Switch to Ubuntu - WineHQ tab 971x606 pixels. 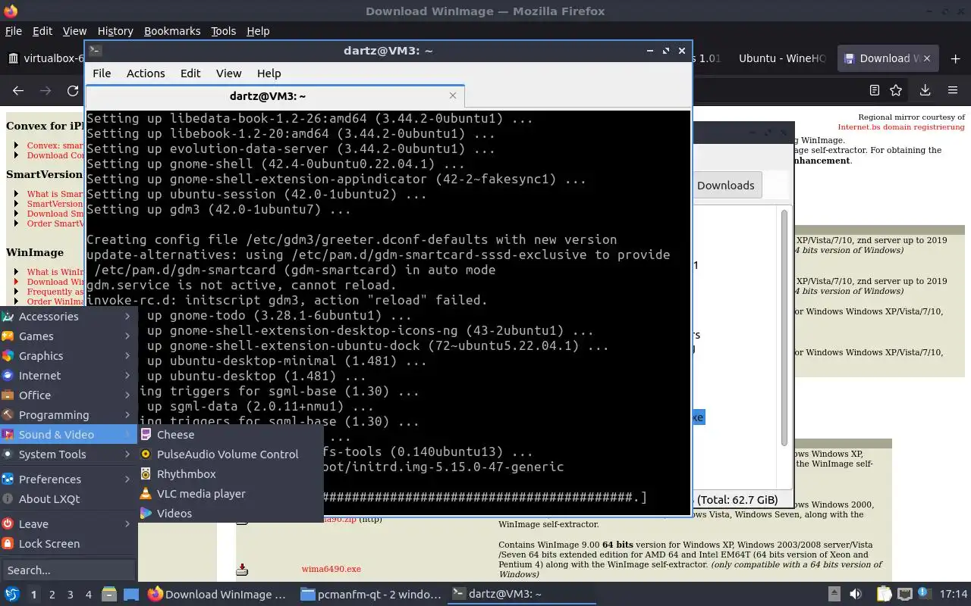coord(781,58)
